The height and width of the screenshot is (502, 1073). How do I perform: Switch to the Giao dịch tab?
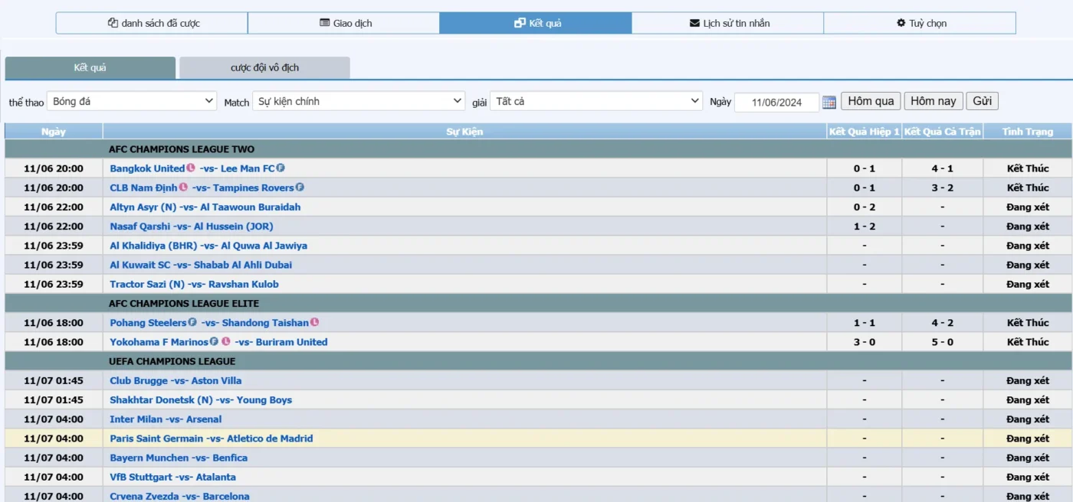click(x=344, y=23)
